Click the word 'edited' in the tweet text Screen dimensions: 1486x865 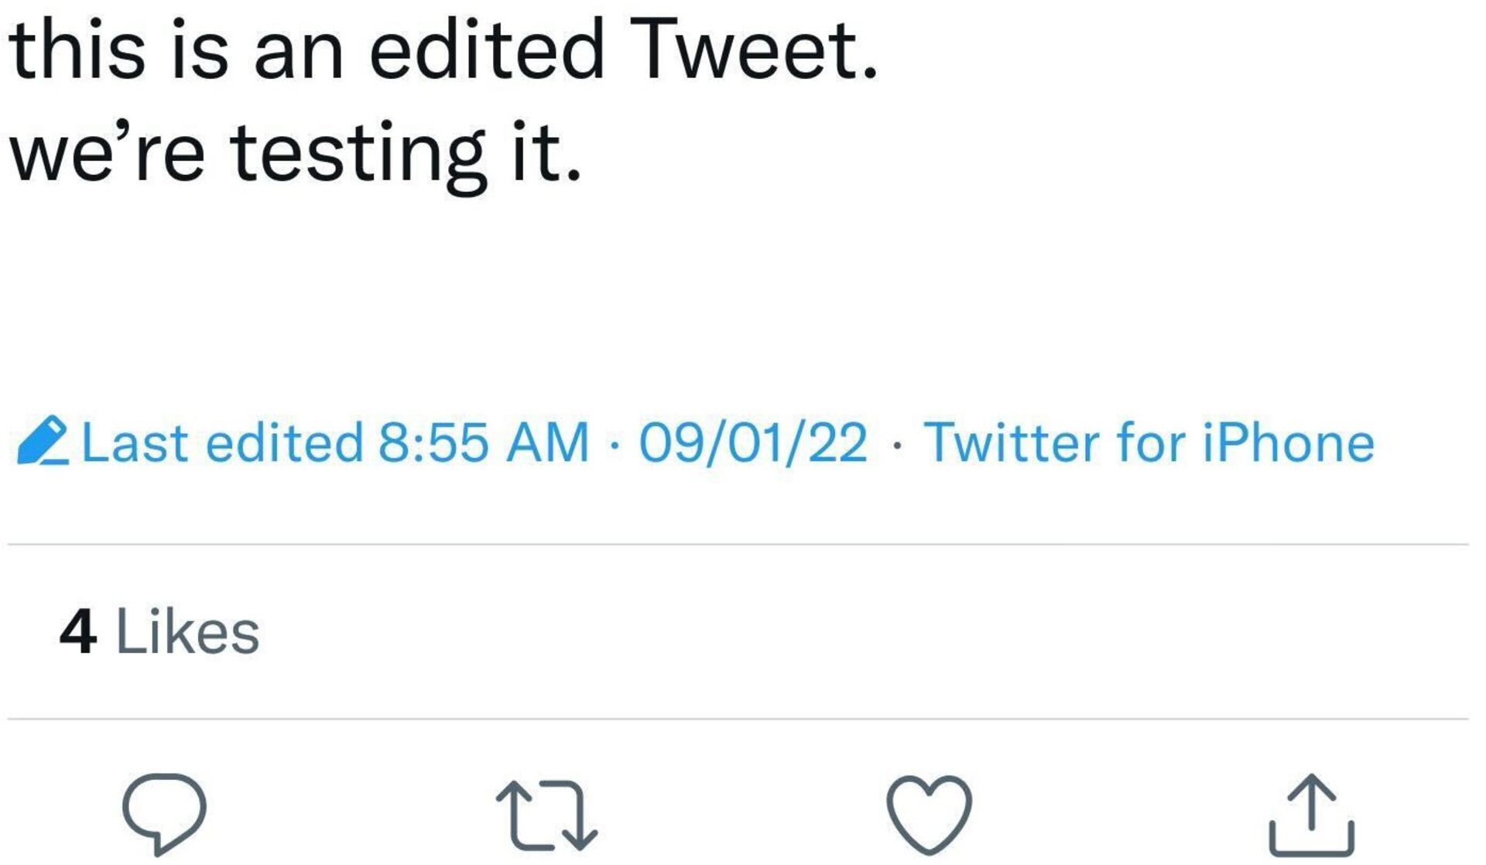(x=486, y=50)
